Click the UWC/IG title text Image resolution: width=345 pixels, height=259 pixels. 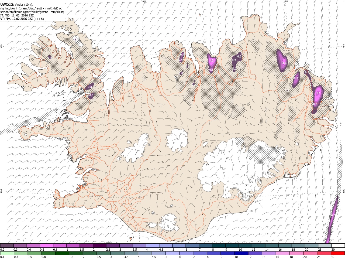6,4
